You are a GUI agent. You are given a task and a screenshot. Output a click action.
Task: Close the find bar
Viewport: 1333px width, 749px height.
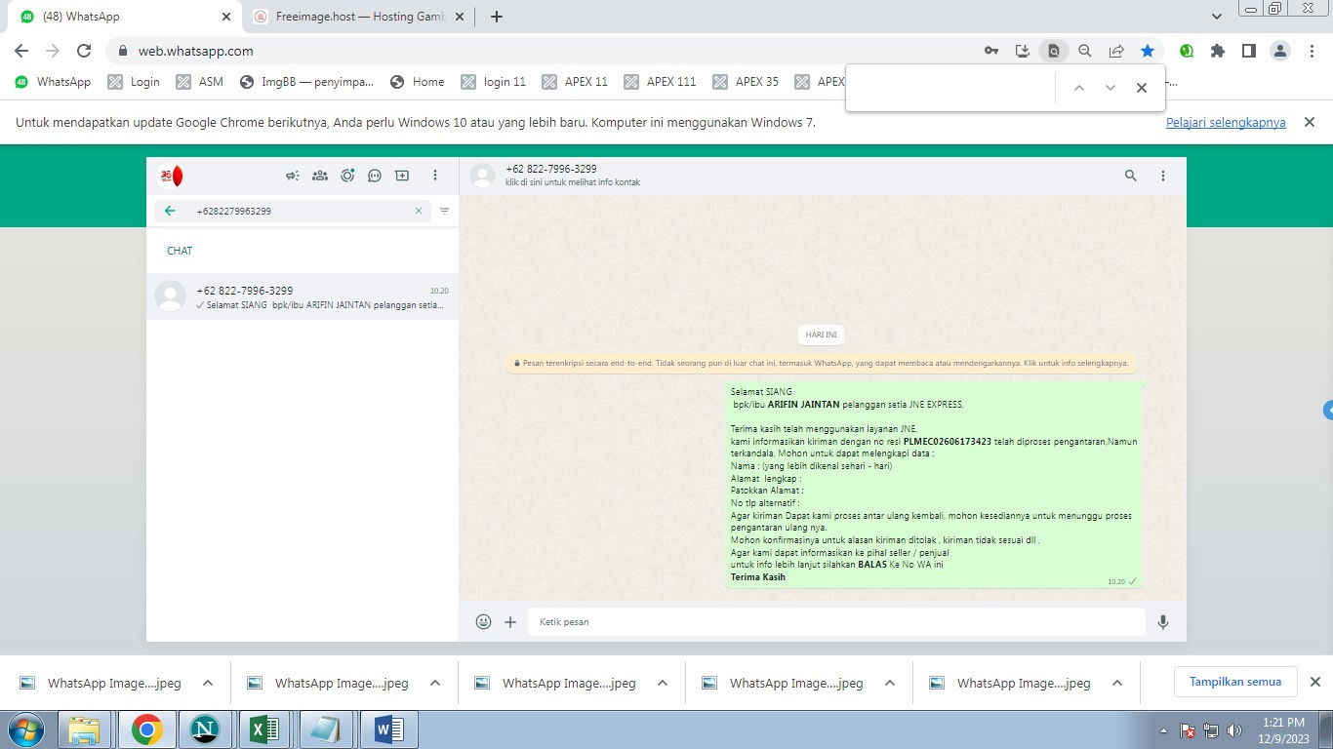(x=1141, y=88)
